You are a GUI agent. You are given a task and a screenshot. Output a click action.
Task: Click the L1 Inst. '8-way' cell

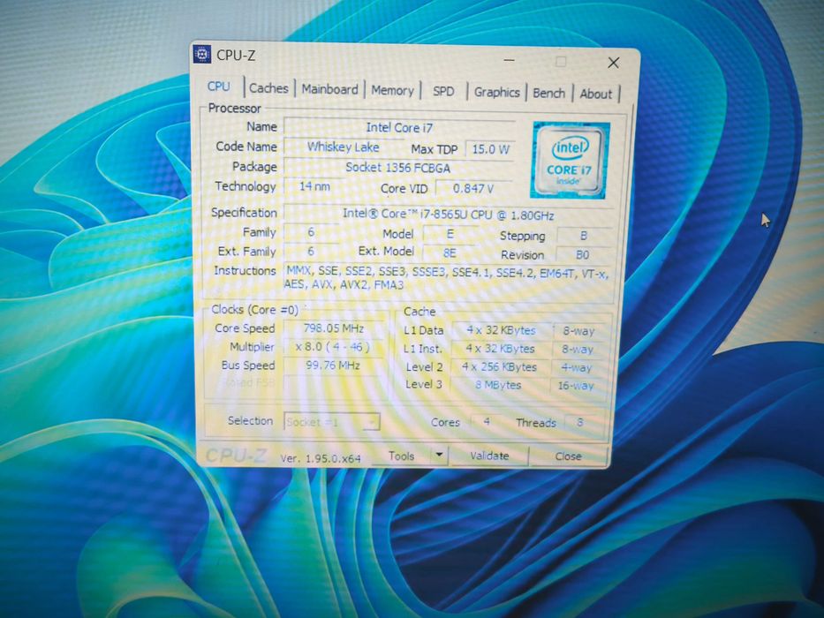[x=578, y=350]
